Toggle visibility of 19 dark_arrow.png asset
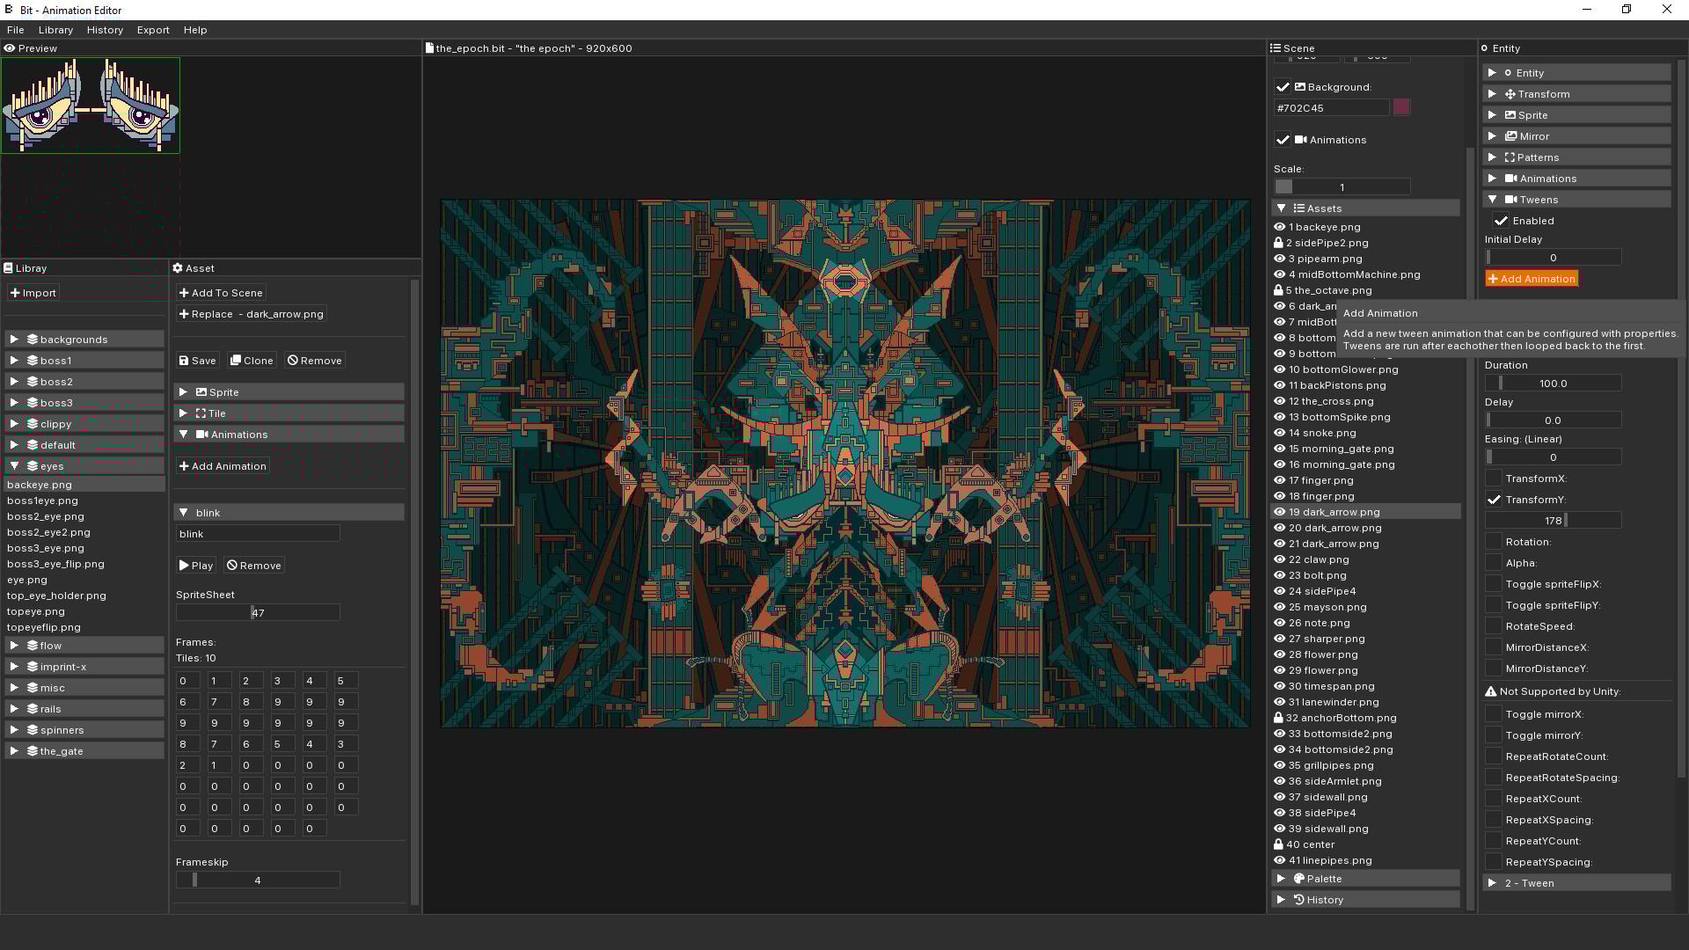 [x=1280, y=511]
